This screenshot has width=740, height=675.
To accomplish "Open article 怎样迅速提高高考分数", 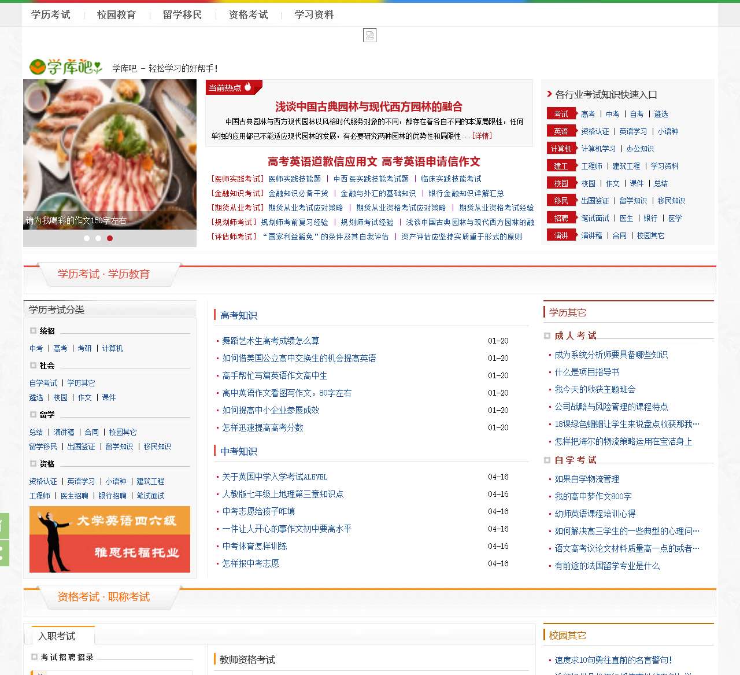I will 262,427.
